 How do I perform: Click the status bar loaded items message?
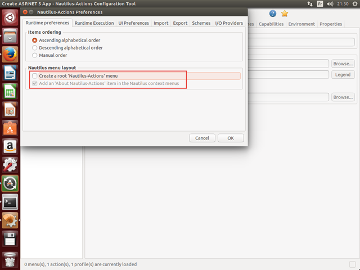click(80, 264)
